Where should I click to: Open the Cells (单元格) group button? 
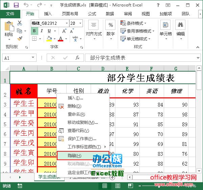[165, 30]
